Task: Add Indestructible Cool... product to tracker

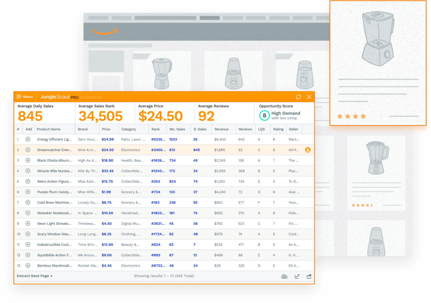Action: click(28, 245)
